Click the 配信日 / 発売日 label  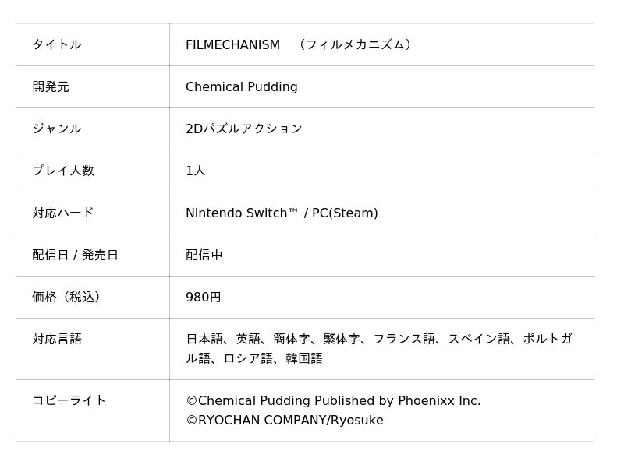tap(75, 255)
